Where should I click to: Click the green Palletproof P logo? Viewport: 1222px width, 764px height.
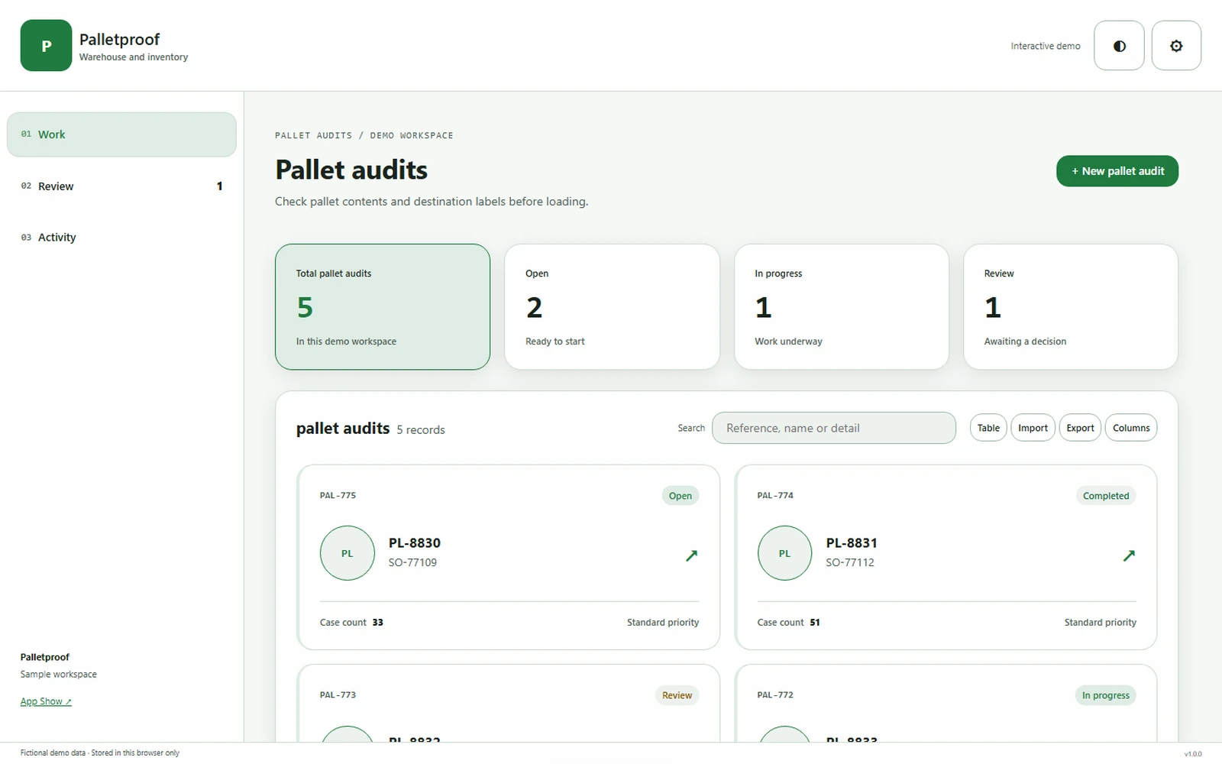coord(46,46)
